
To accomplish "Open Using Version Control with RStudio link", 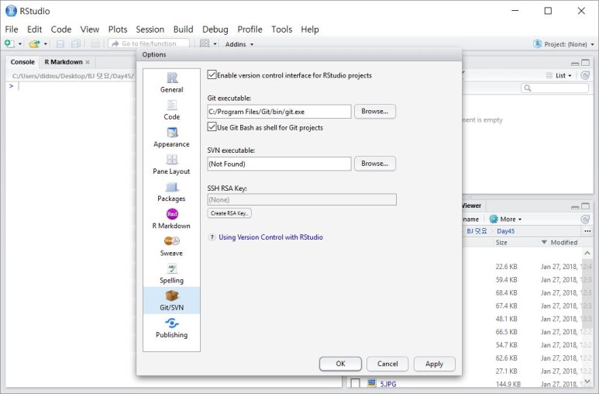I will point(270,237).
